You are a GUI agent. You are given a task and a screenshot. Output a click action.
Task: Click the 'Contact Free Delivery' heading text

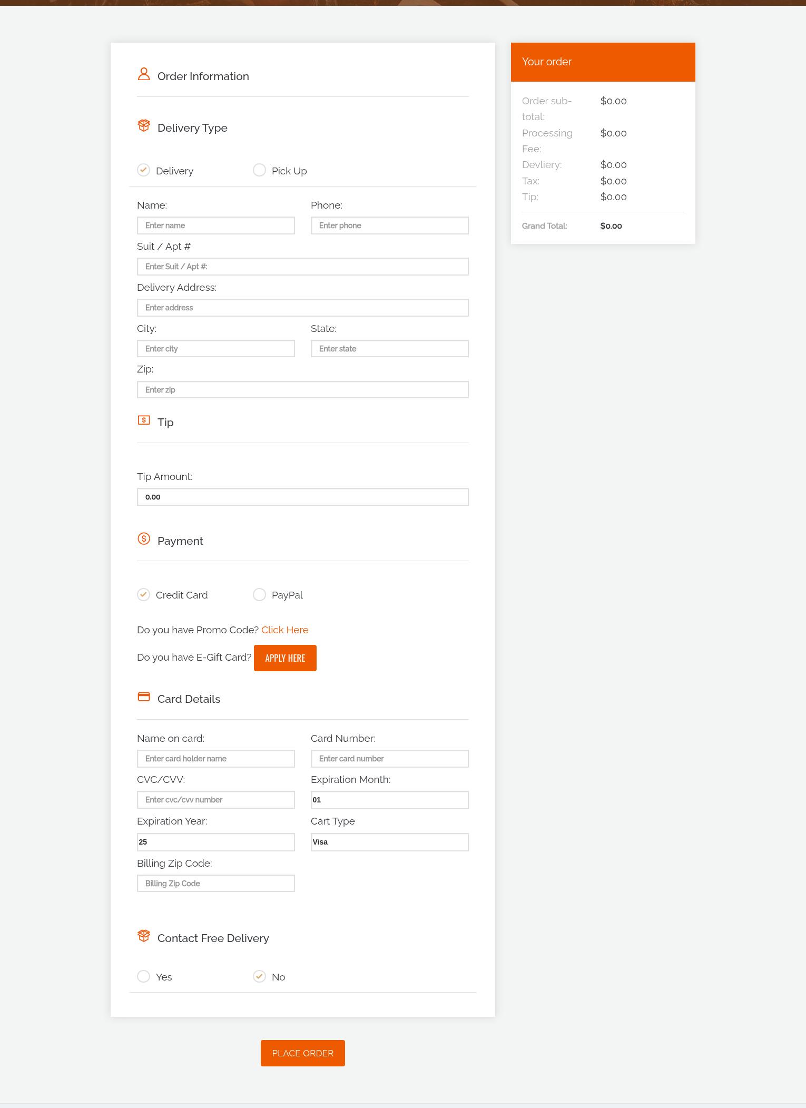[213, 938]
